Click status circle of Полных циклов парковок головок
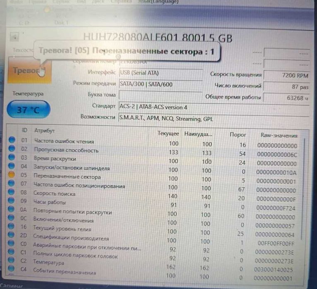The height and width of the screenshot is (289, 317). point(11,251)
